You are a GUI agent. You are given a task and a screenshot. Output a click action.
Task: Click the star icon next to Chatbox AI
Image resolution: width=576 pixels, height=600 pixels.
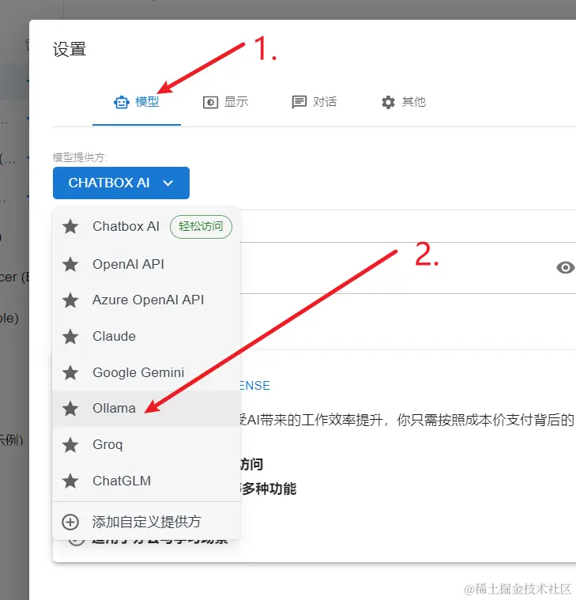[x=70, y=227]
